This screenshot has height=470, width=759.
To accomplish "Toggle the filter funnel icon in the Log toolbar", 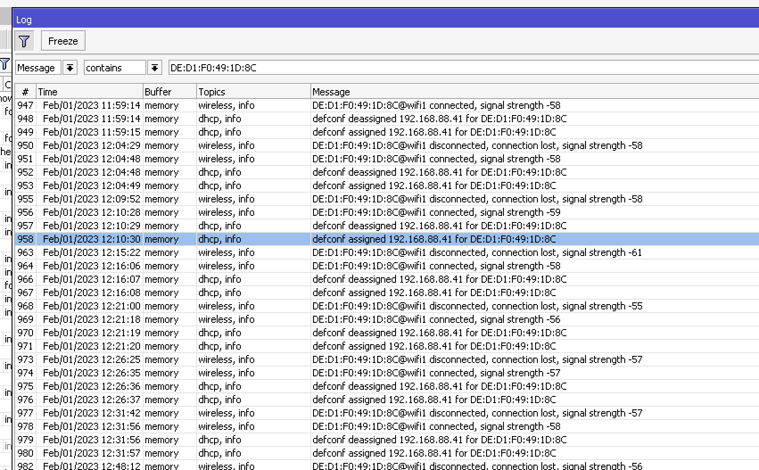I will click(25, 41).
